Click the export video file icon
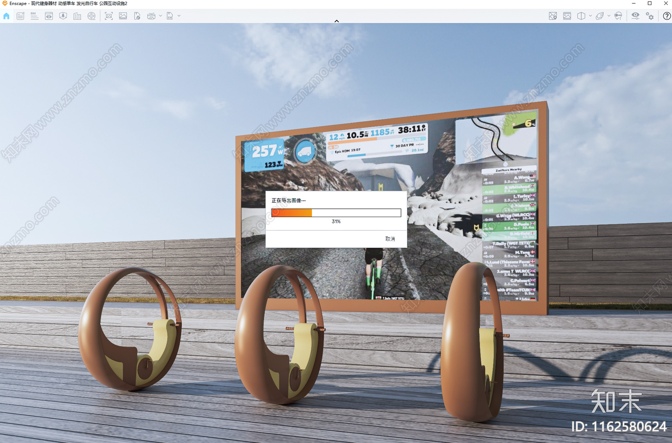This screenshot has height=443, width=672. click(137, 16)
